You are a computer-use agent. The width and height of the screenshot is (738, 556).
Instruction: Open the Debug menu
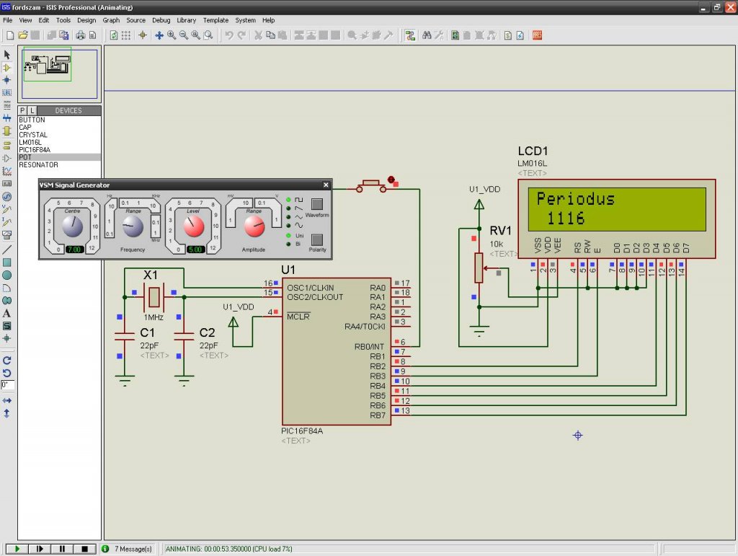pyautogui.click(x=161, y=20)
